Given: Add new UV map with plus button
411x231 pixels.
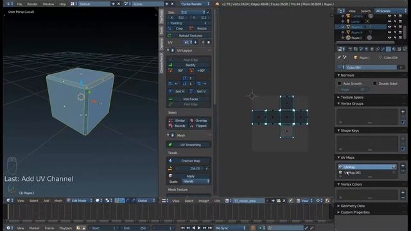Looking at the screenshot, I should tap(403, 166).
